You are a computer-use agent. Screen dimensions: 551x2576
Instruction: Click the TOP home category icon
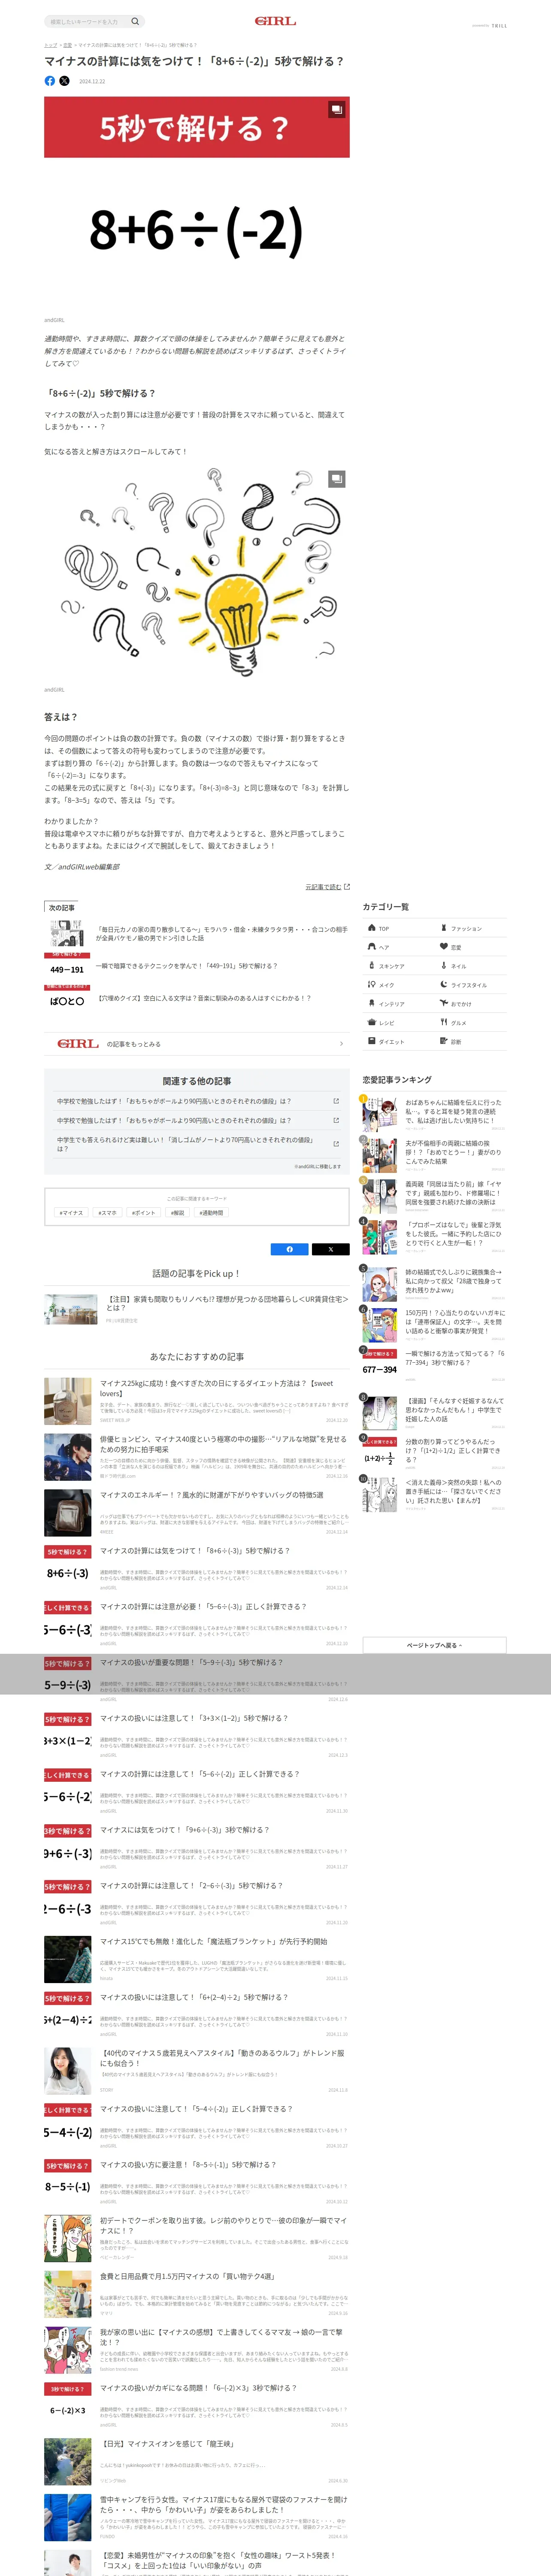371,928
